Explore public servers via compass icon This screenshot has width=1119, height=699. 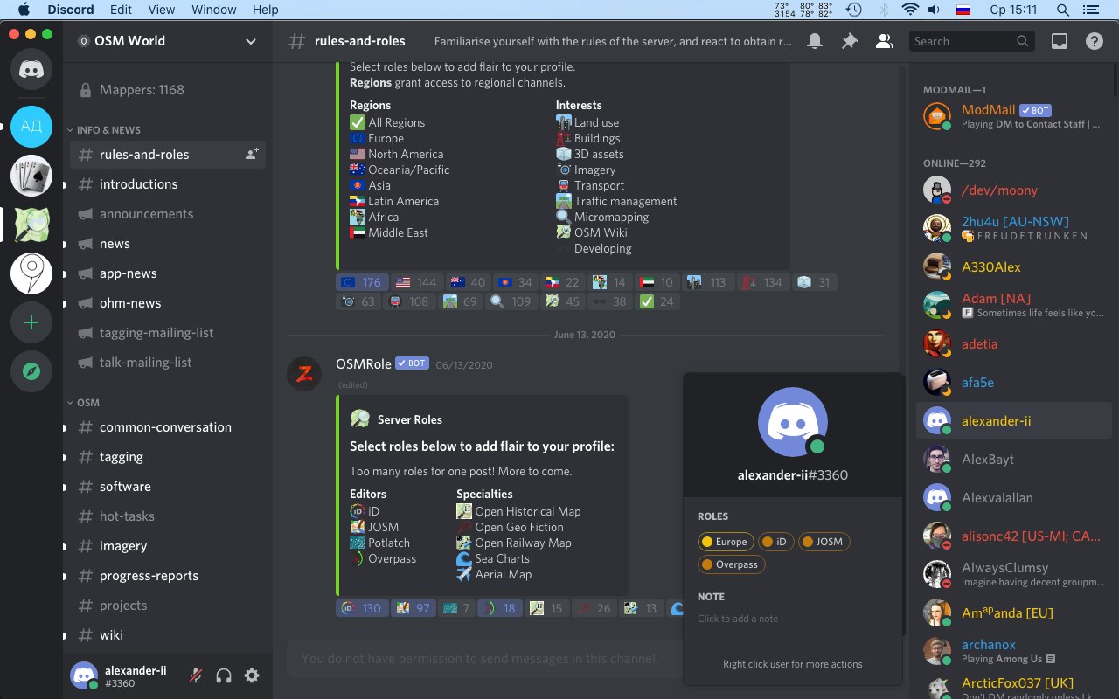(x=31, y=371)
